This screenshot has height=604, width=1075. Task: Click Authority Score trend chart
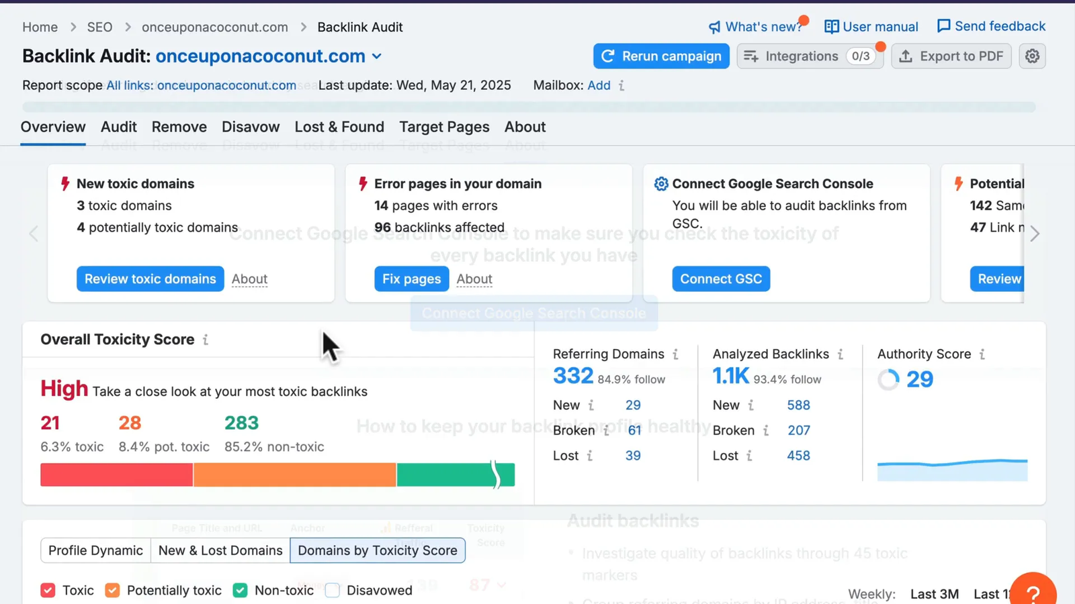click(952, 470)
